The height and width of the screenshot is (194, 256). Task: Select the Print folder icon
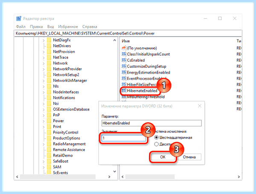[x=49, y=127]
